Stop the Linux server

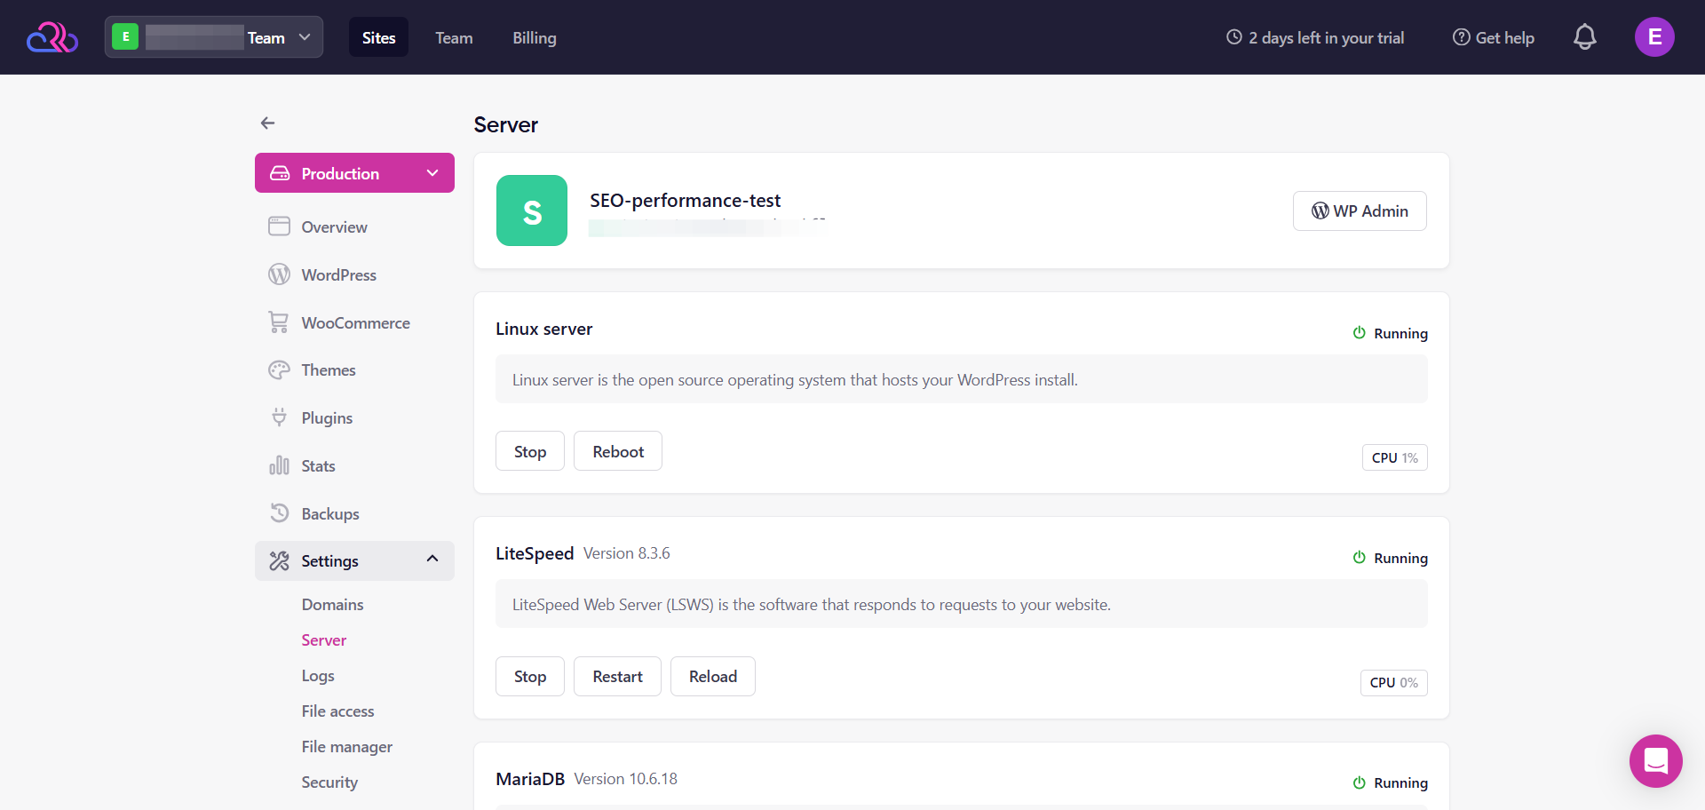coord(530,451)
